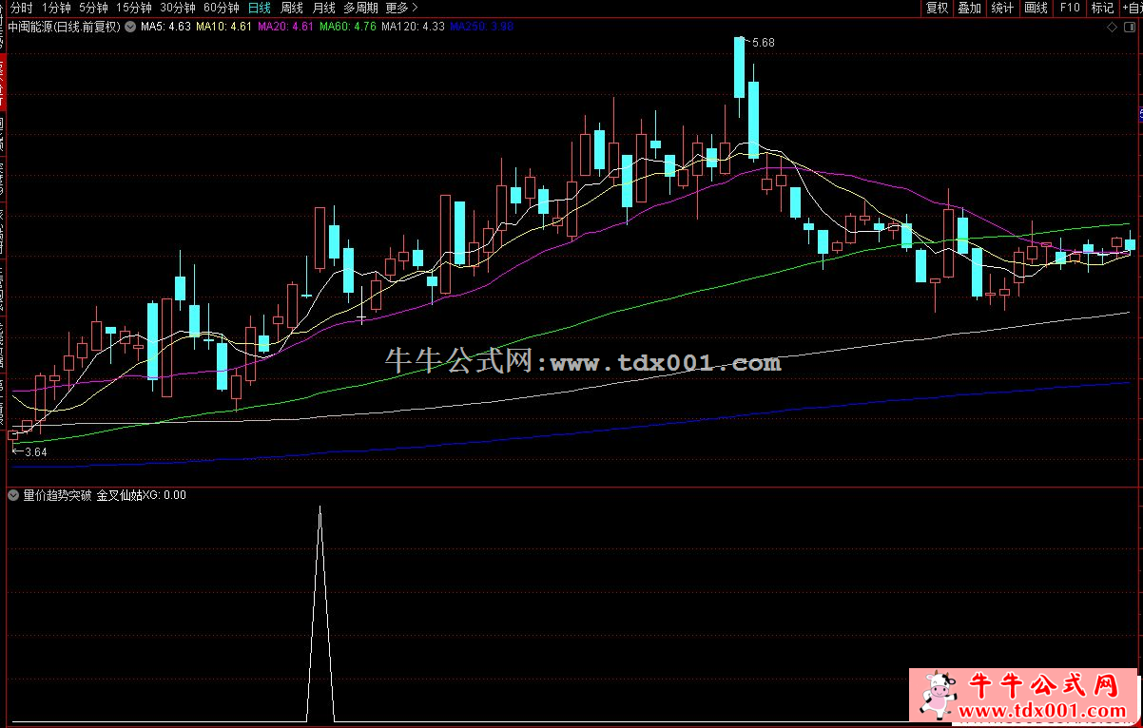Select the 30分钟 period tab
1143x728 pixels.
178,7
